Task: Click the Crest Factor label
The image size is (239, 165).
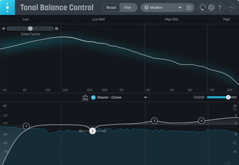Action: [31, 34]
